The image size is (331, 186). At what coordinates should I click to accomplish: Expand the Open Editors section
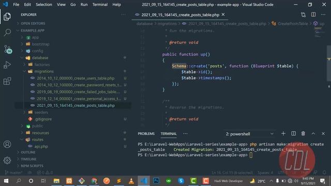(x=33, y=23)
